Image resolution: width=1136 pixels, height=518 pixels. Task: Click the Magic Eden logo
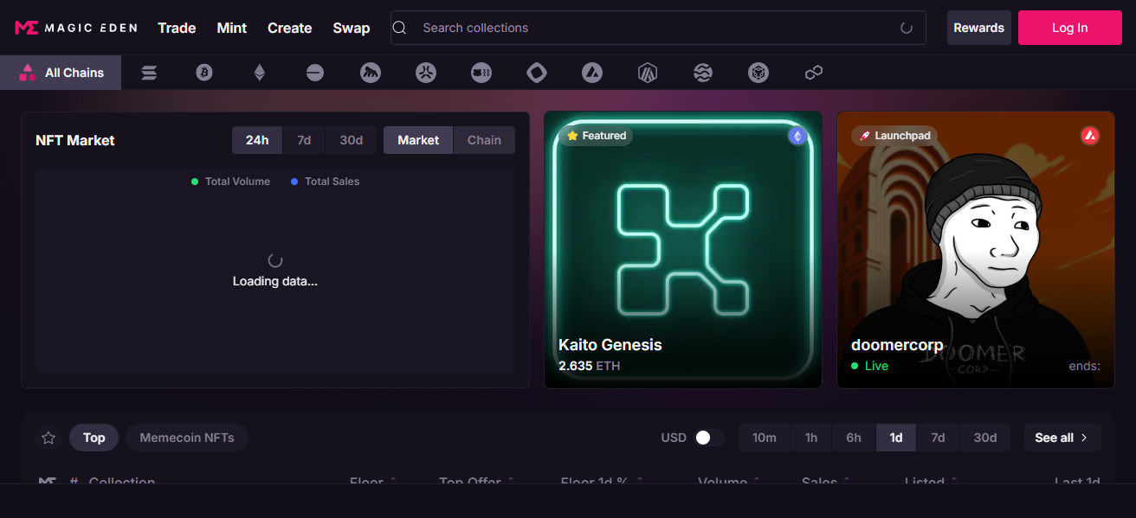coord(76,28)
